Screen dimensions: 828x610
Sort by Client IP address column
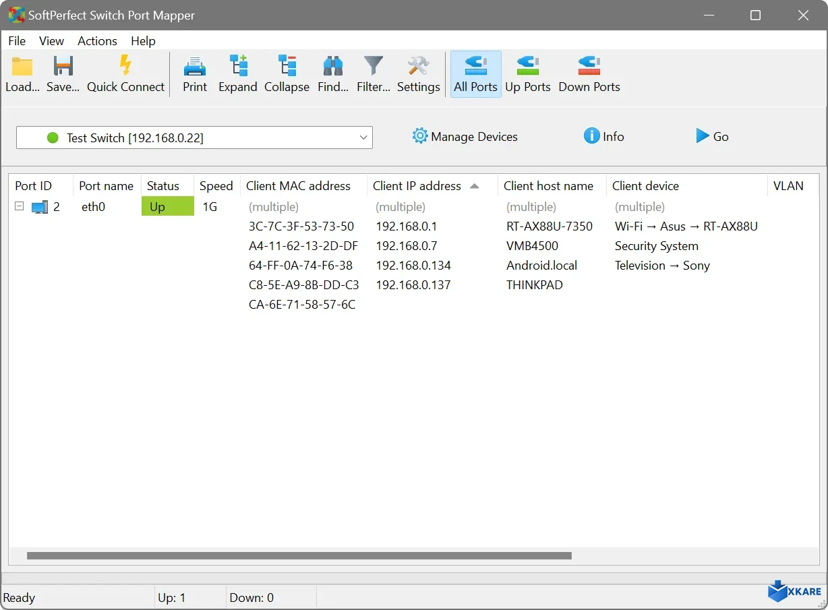pyautogui.click(x=432, y=186)
